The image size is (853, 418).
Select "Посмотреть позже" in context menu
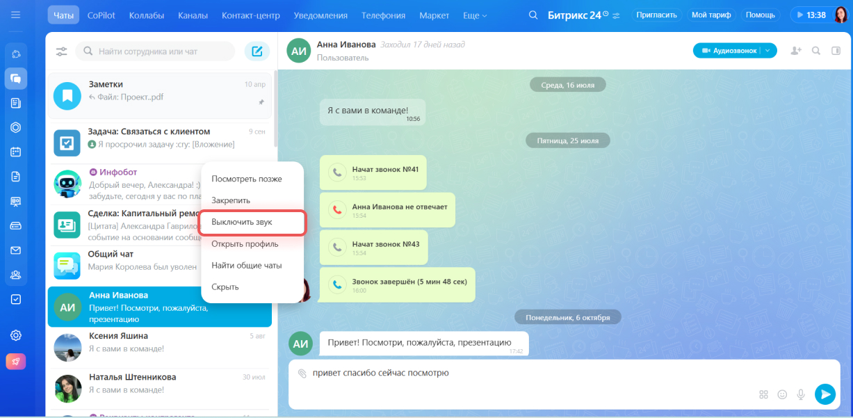pyautogui.click(x=247, y=179)
